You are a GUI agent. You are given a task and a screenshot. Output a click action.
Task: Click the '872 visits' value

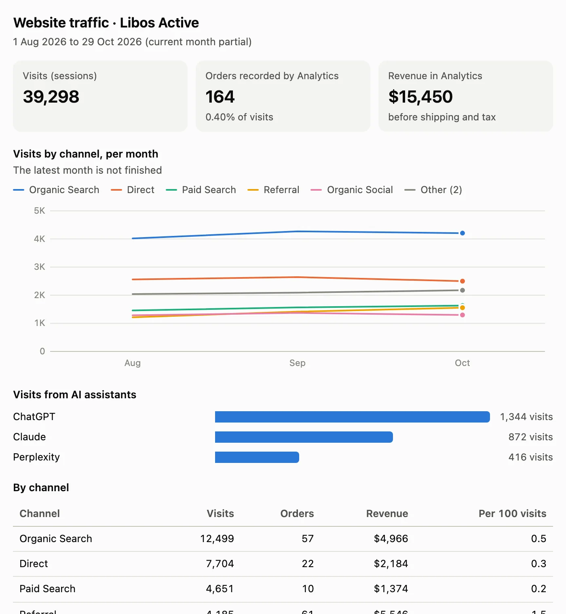[531, 437]
